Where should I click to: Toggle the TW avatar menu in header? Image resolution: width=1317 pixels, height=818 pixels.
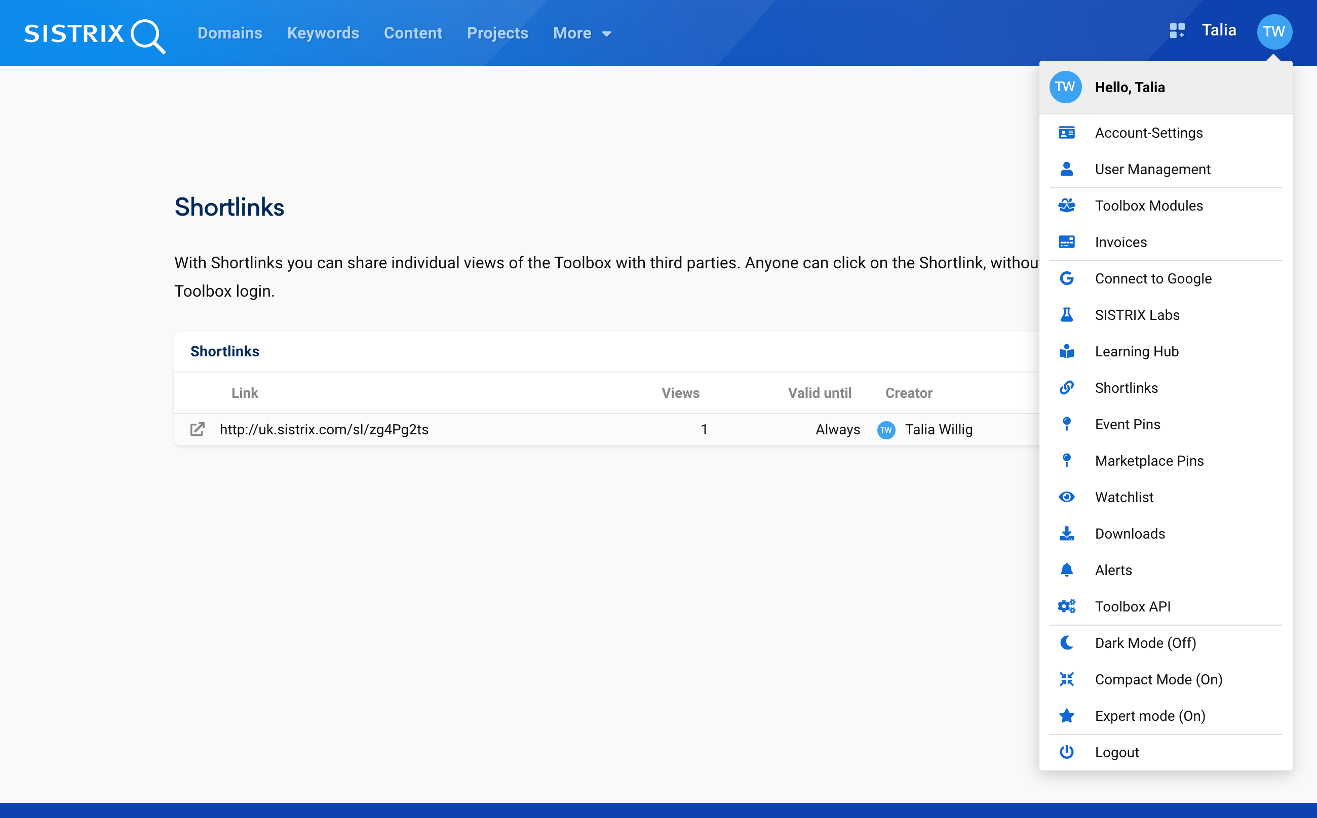pyautogui.click(x=1274, y=31)
